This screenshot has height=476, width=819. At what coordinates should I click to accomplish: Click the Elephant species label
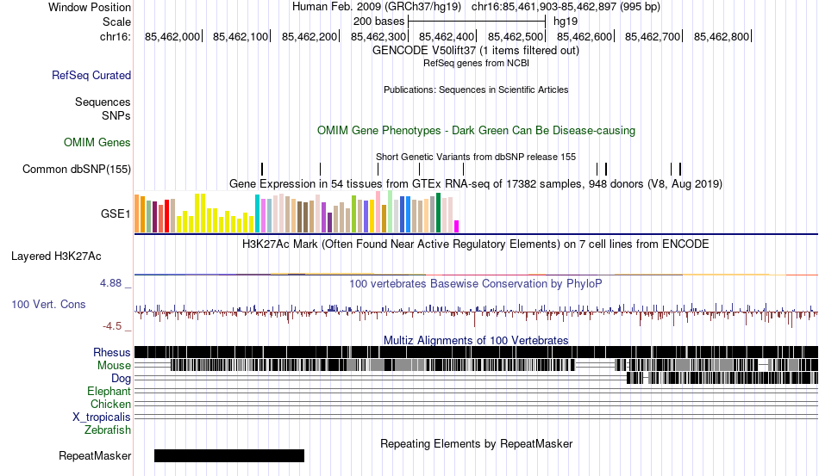pos(109,391)
